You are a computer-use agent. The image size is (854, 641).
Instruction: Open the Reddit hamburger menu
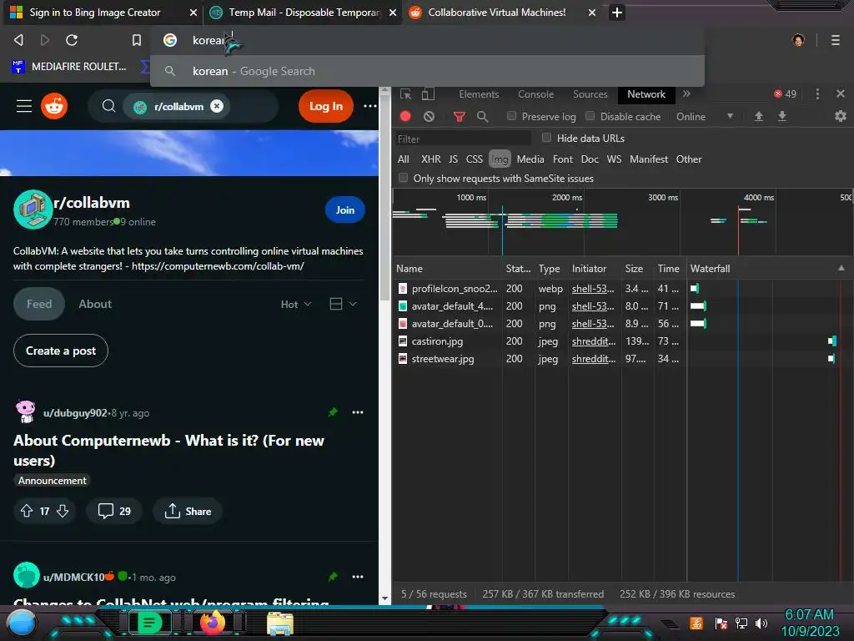(24, 106)
